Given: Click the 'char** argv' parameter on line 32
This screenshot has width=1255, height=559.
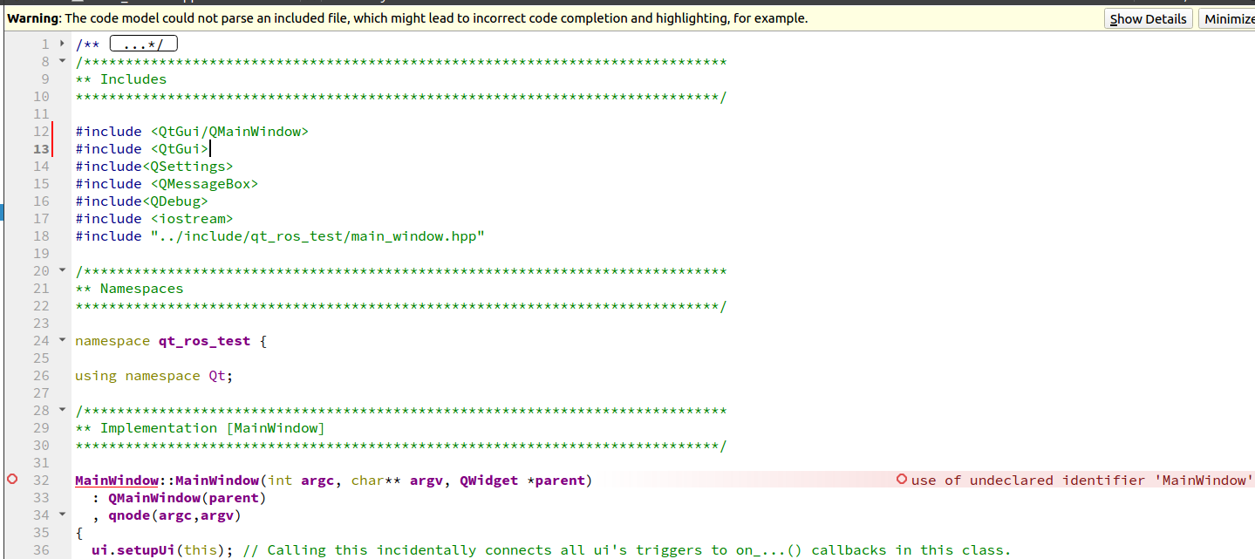Looking at the screenshot, I should tap(397, 481).
